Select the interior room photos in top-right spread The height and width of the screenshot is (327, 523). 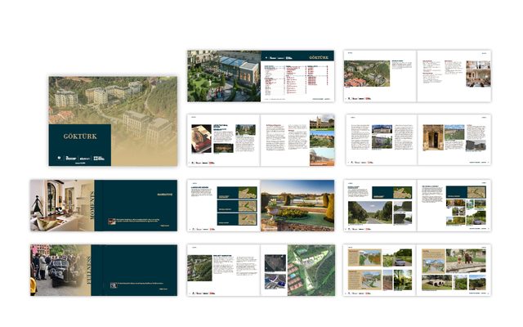point(478,74)
